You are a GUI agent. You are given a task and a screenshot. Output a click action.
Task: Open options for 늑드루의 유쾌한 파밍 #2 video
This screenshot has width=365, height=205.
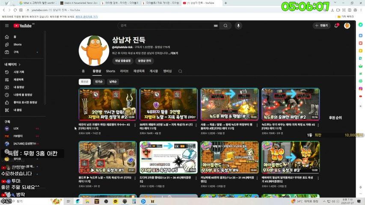[x=318, y=125]
